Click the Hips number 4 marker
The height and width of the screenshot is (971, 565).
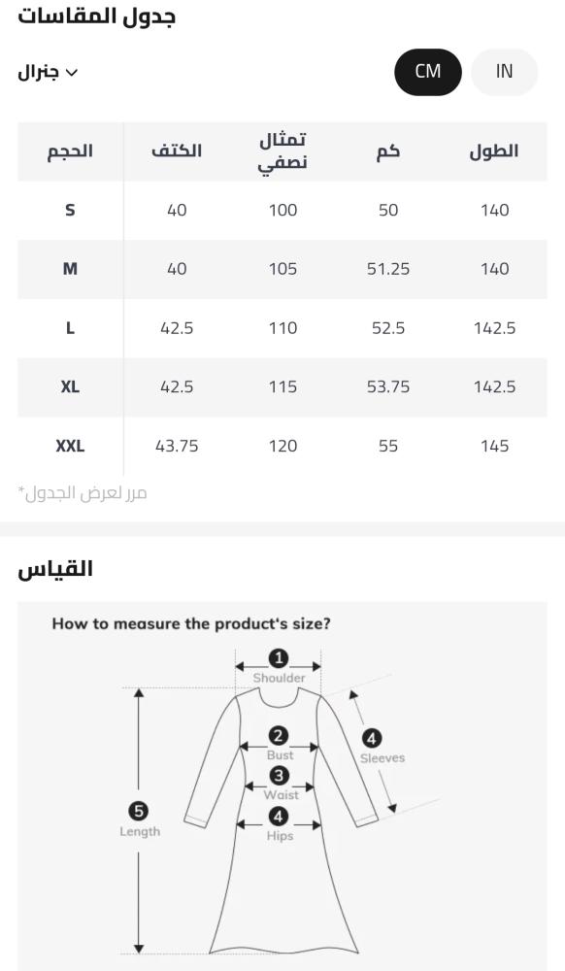(x=279, y=817)
